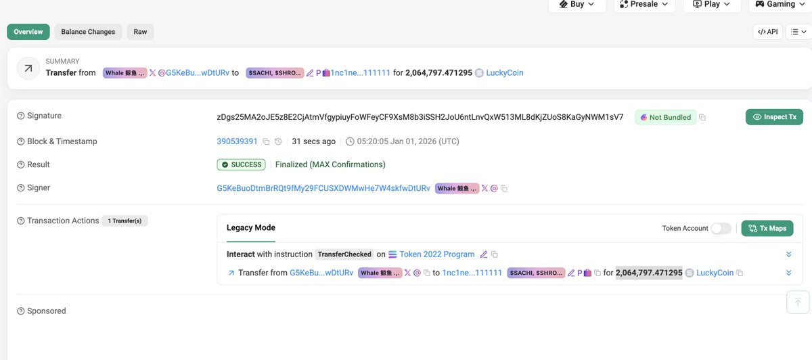Viewport: 812px width, 360px height.
Task: Click the Whale label on the Signer row
Action: (x=457, y=188)
